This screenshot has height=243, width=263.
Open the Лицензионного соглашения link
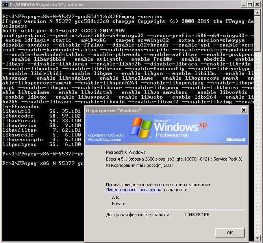[x=134, y=190]
